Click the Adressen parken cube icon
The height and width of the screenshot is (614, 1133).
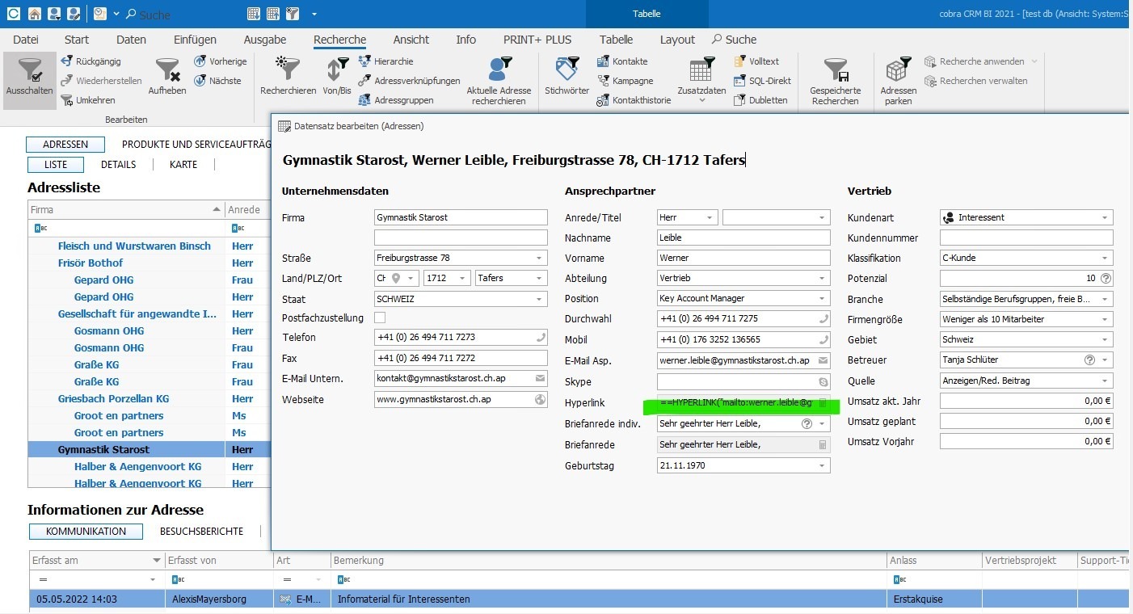[898, 77]
